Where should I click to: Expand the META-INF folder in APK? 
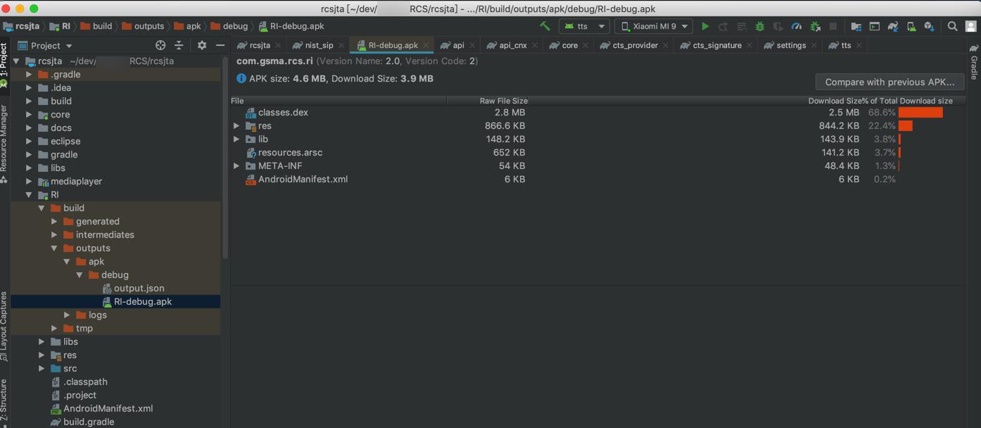click(237, 166)
